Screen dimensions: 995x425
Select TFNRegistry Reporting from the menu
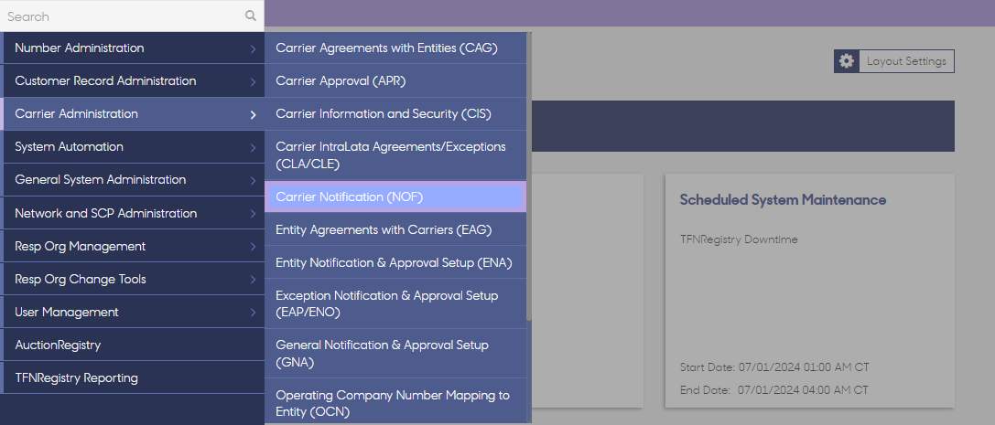(133, 378)
